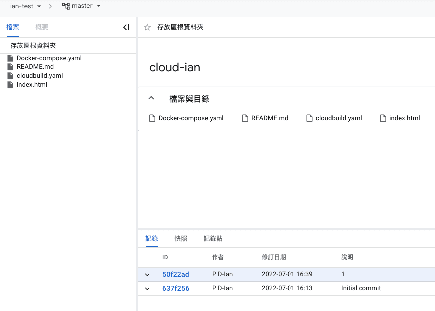Image resolution: width=435 pixels, height=311 pixels.
Task: Select the Docker-compose.yaml file icon in sidebar
Action: click(10, 58)
